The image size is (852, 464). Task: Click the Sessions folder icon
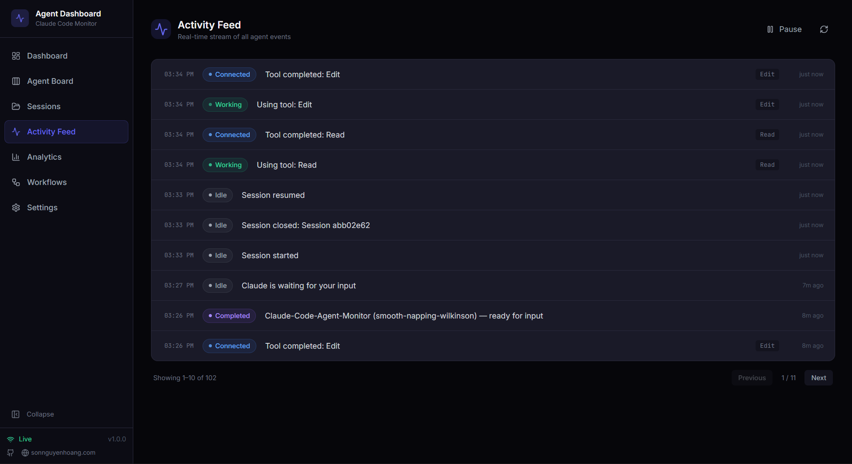pyautogui.click(x=16, y=106)
